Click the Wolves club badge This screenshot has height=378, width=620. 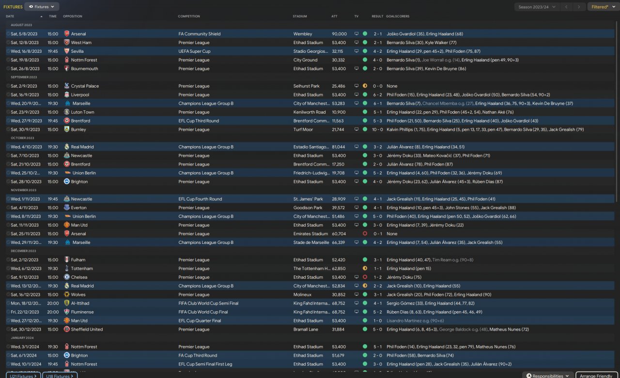click(x=67, y=295)
